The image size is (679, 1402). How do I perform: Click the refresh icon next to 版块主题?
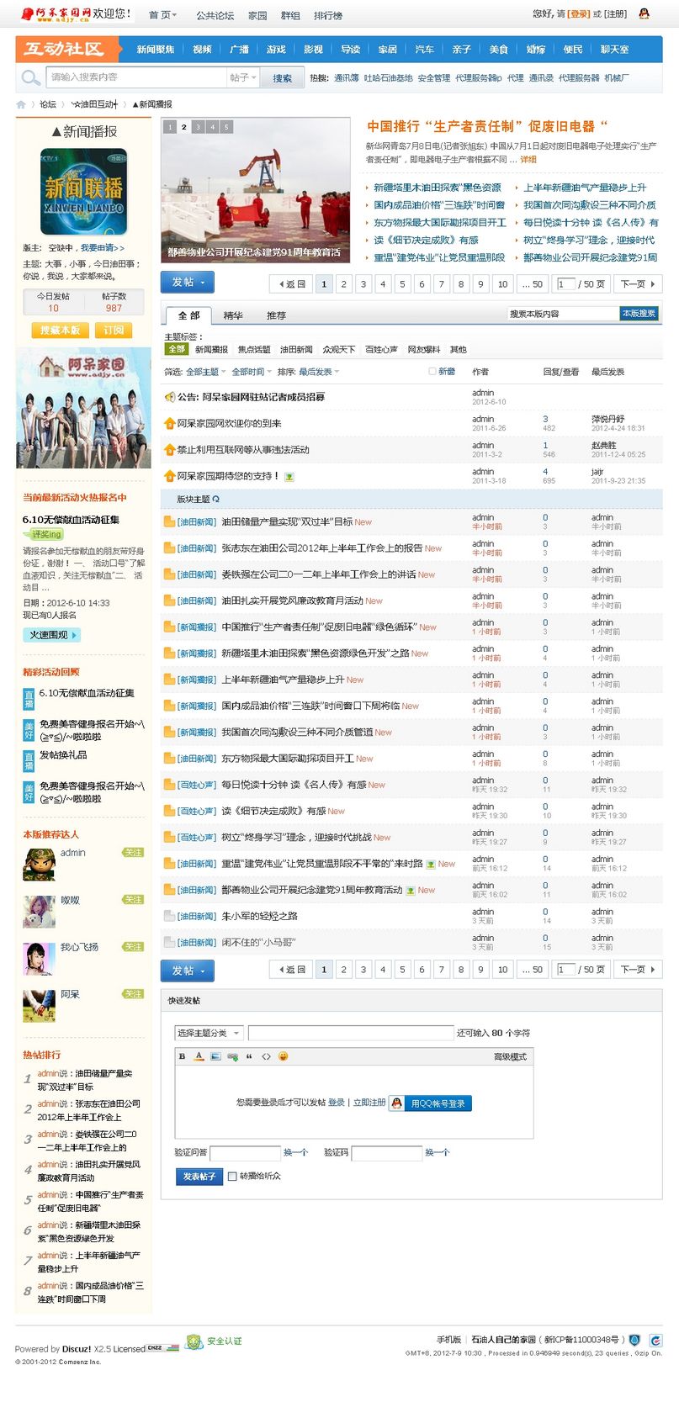[x=216, y=499]
